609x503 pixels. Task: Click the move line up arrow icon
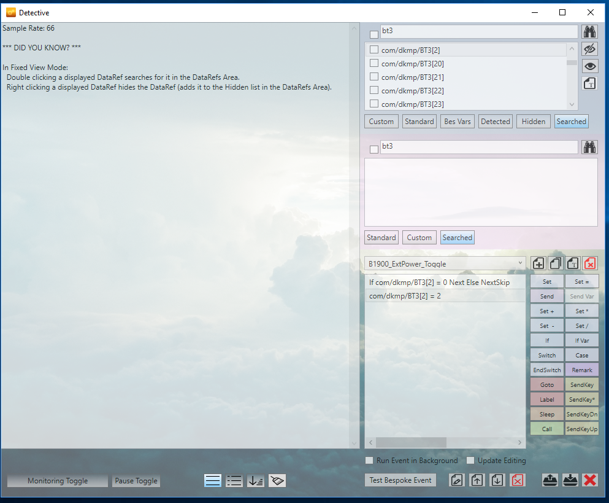pyautogui.click(x=477, y=480)
